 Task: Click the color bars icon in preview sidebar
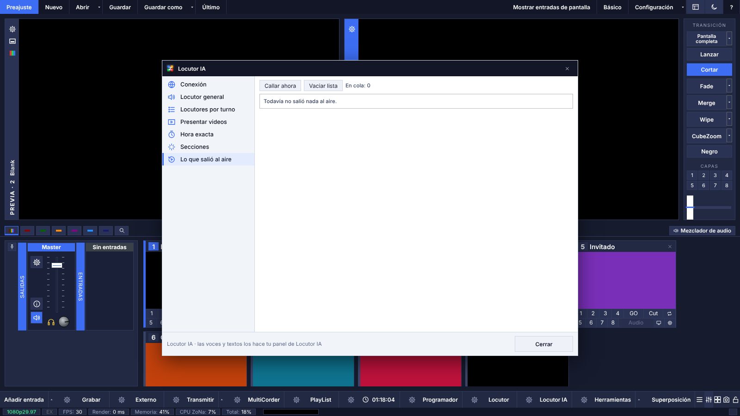click(x=12, y=53)
